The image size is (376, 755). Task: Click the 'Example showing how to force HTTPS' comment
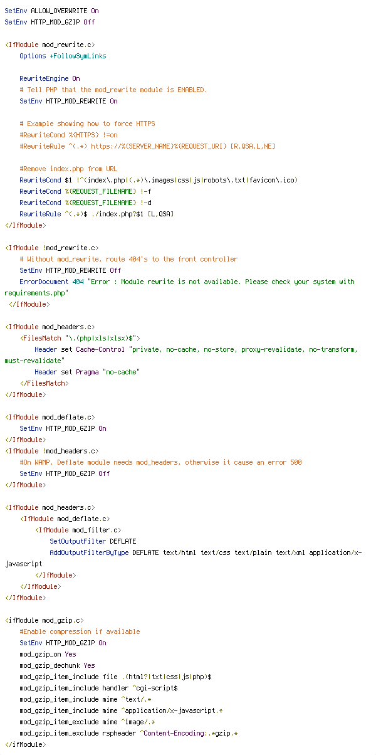coord(87,124)
